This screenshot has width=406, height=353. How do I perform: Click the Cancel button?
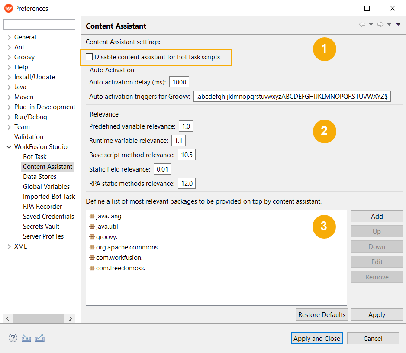(x=373, y=338)
